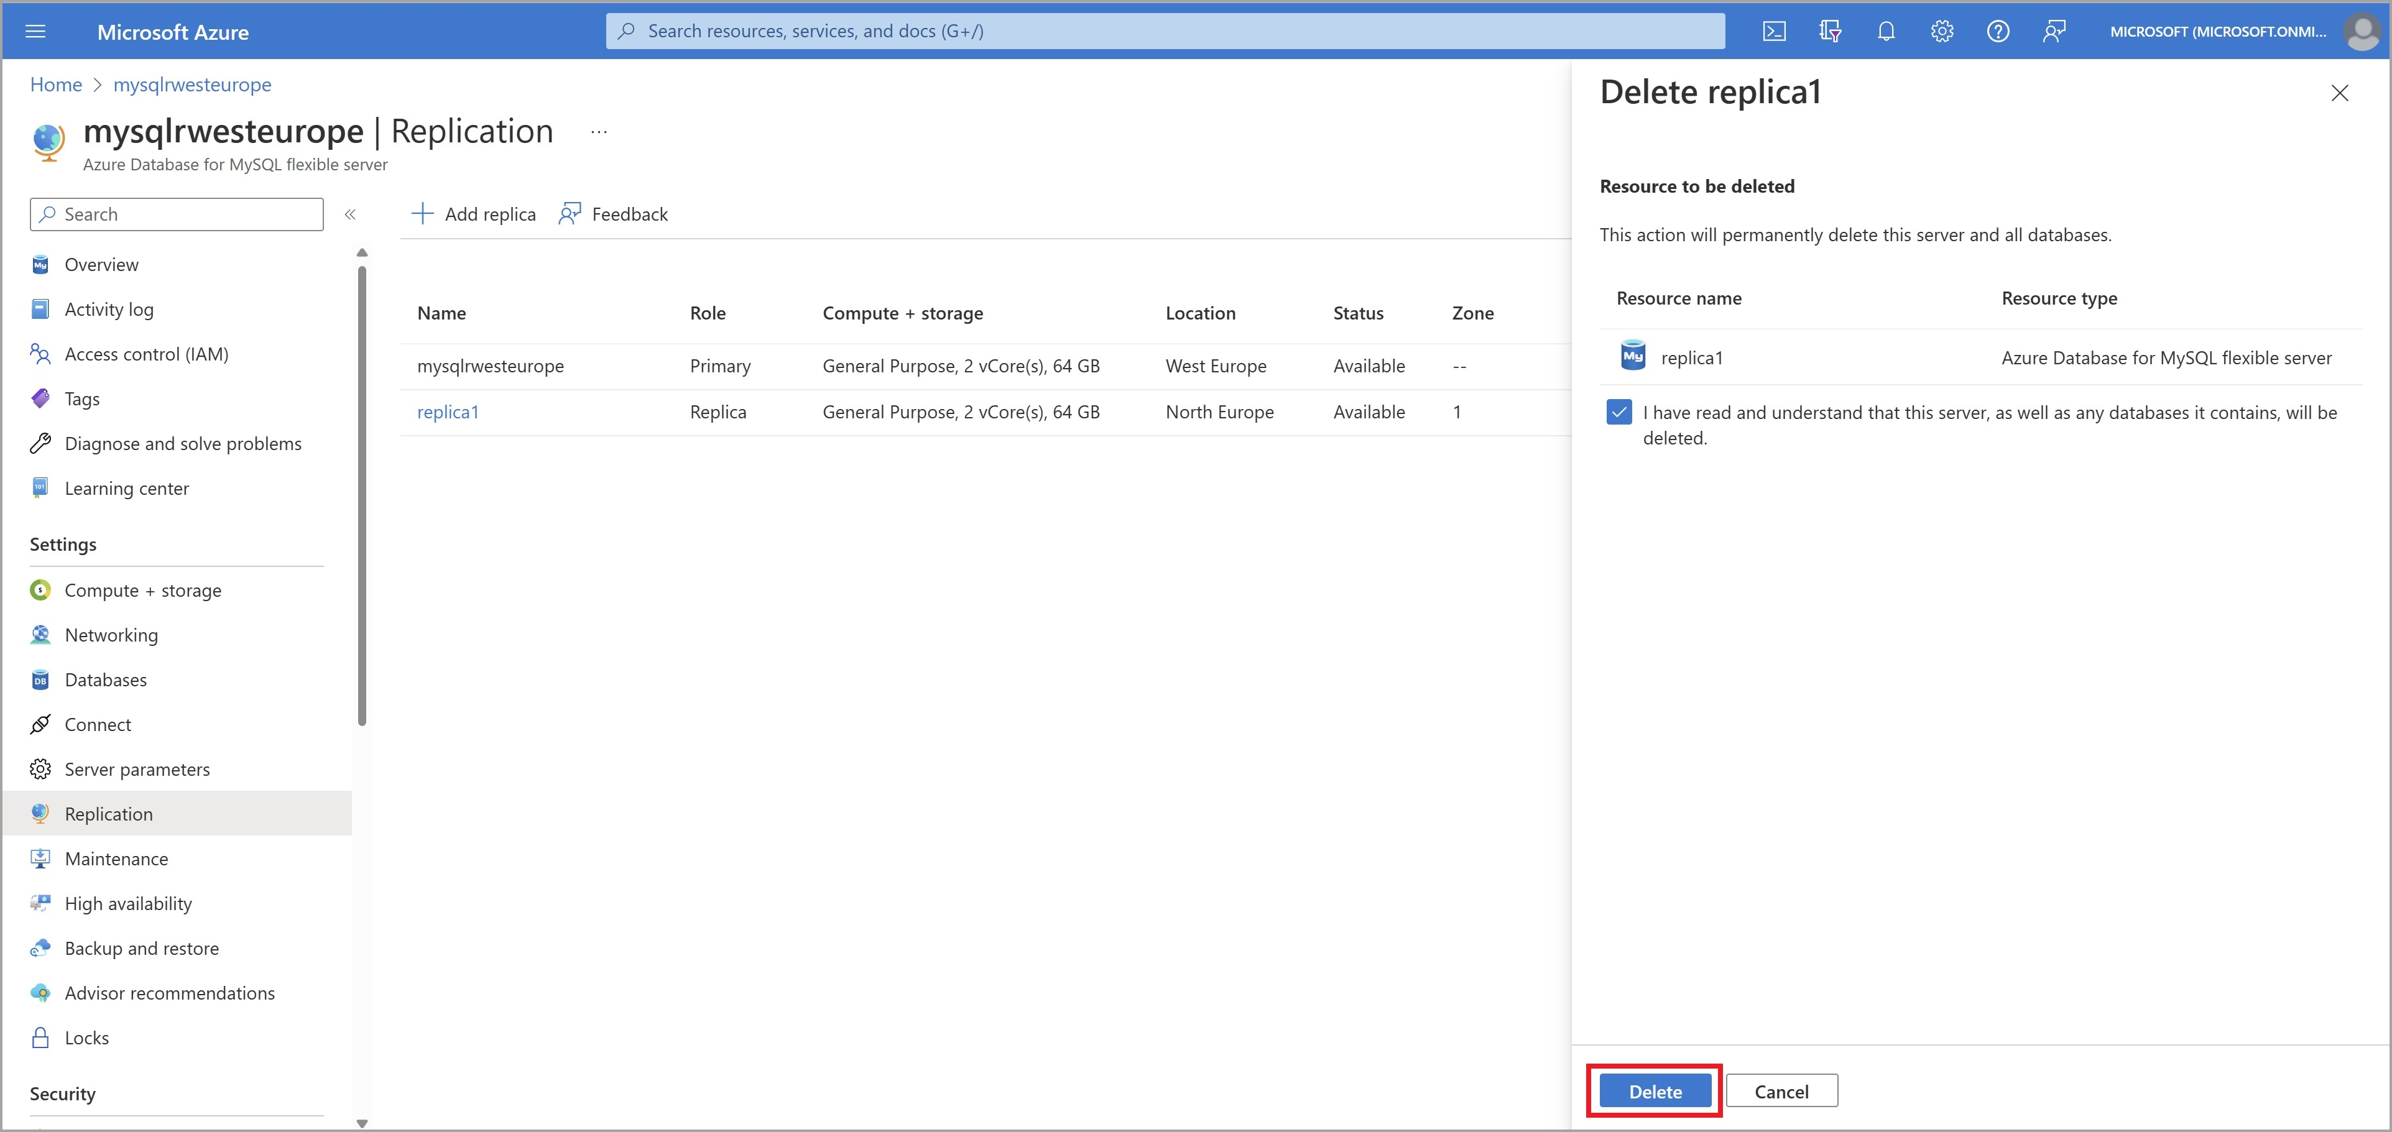Click the top bar feedback icon

click(x=2053, y=32)
